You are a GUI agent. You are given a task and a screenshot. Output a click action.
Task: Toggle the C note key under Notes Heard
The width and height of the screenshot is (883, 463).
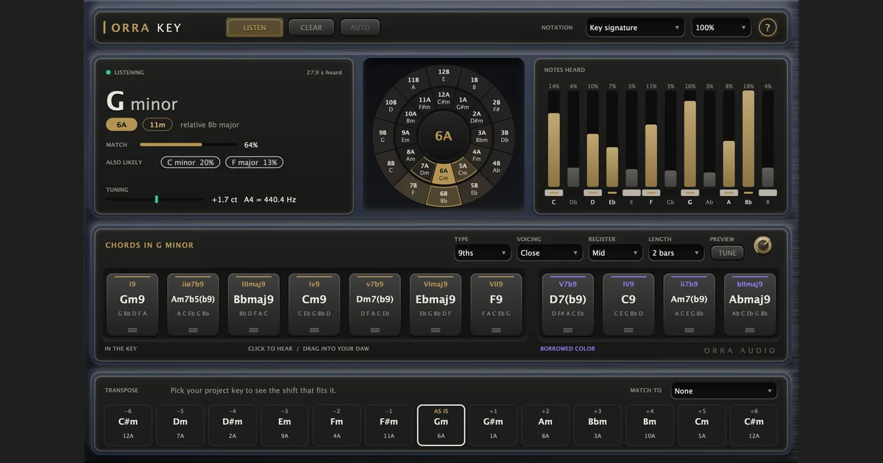553,193
